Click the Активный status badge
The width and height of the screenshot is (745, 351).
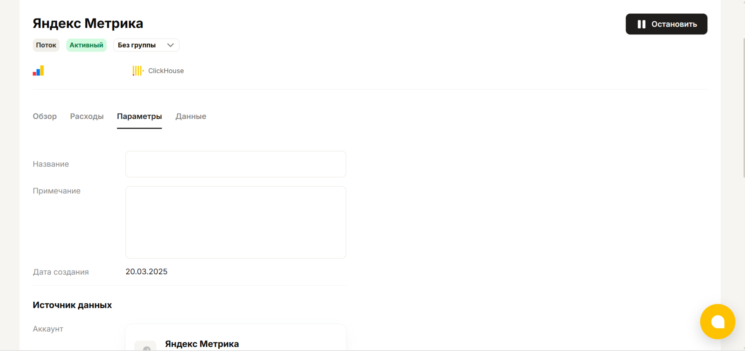tap(86, 45)
